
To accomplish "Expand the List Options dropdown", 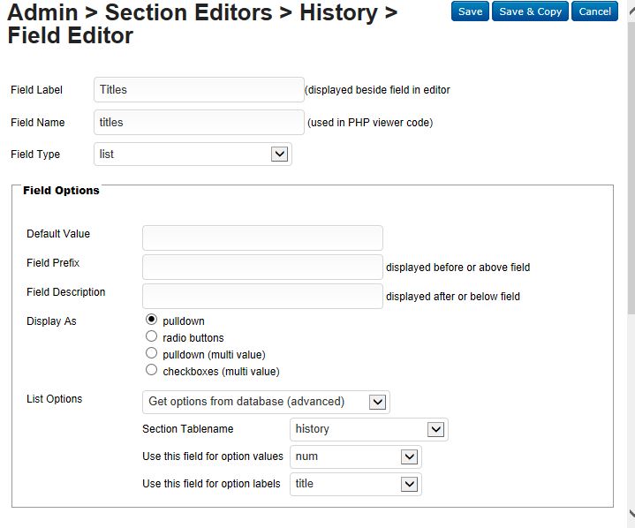I will click(x=266, y=402).
